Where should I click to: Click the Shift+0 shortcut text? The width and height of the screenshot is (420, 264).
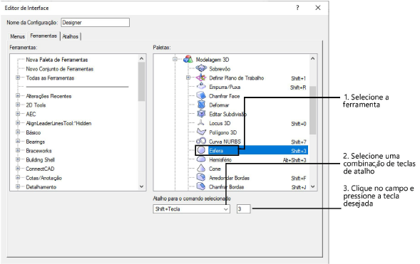pyautogui.click(x=298, y=124)
